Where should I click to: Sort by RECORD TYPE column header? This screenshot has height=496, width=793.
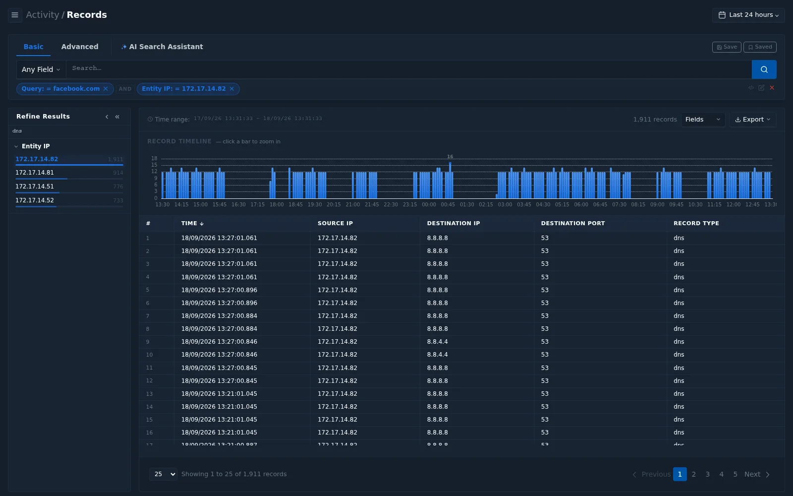coord(696,224)
